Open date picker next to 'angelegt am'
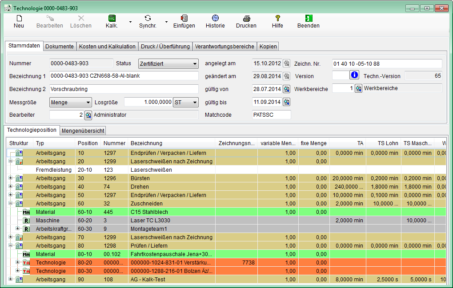The width and height of the screenshot is (453, 288). [x=287, y=63]
